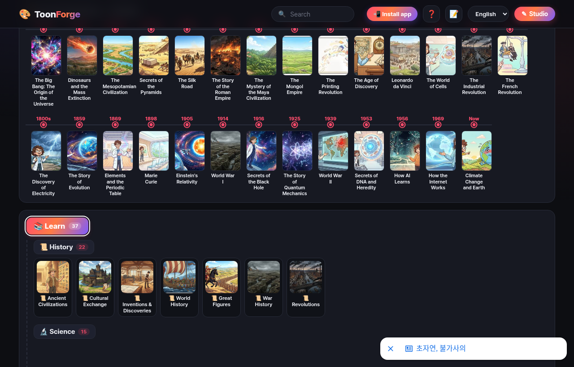Click the Install app button
The height and width of the screenshot is (367, 574).
(392, 14)
